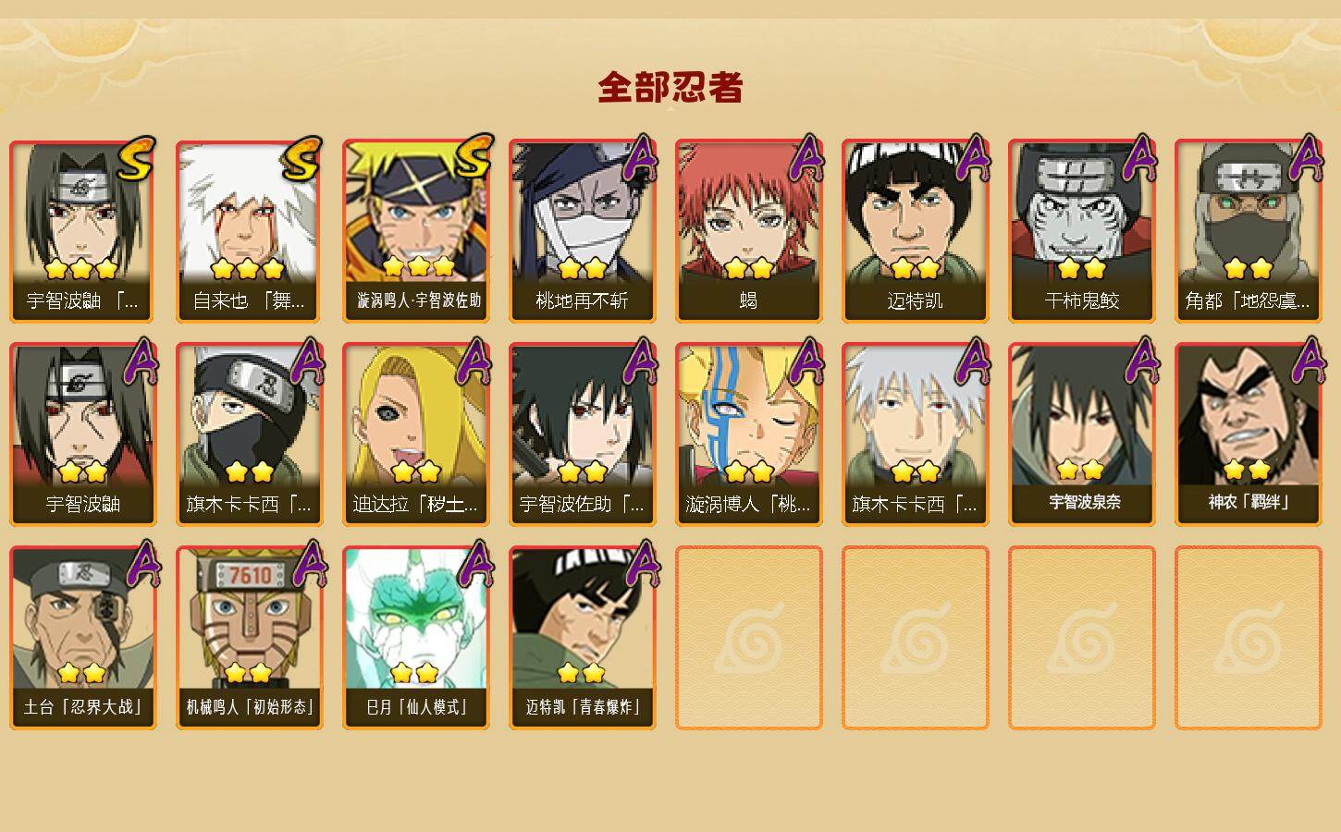Click the 全部忍者 header title
This screenshot has width=1341, height=832.
coord(670,87)
